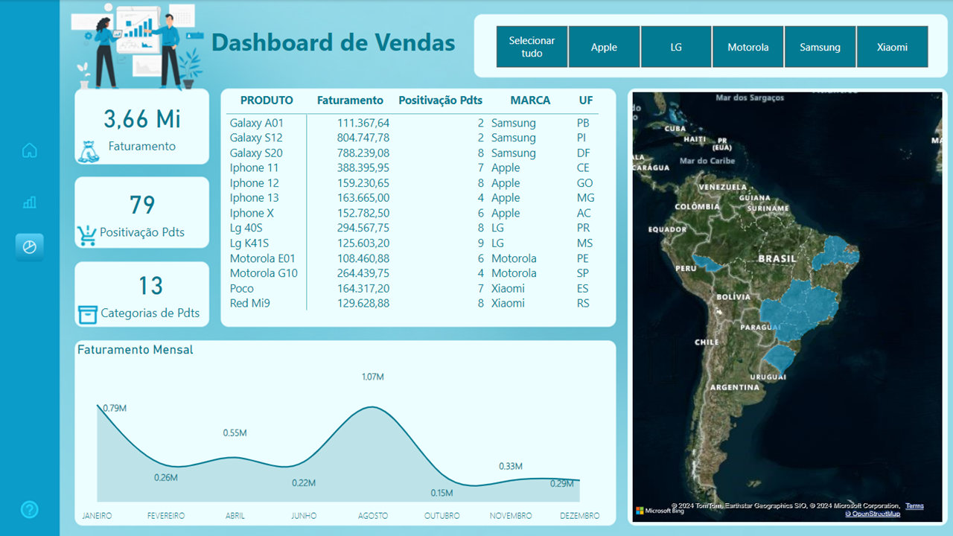Sort by the PRODUTO column header
Image resolution: width=953 pixels, height=536 pixels.
pos(267,100)
